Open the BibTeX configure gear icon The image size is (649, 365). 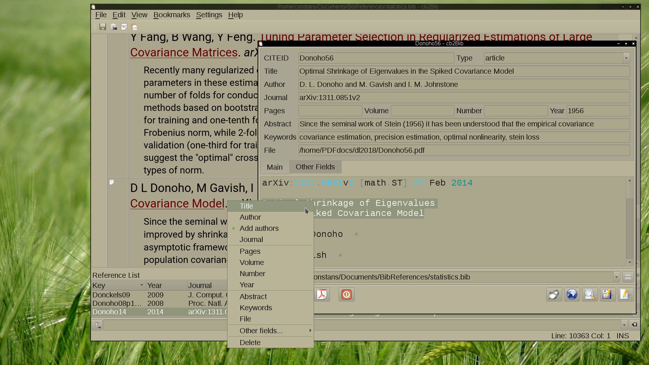pos(113,27)
